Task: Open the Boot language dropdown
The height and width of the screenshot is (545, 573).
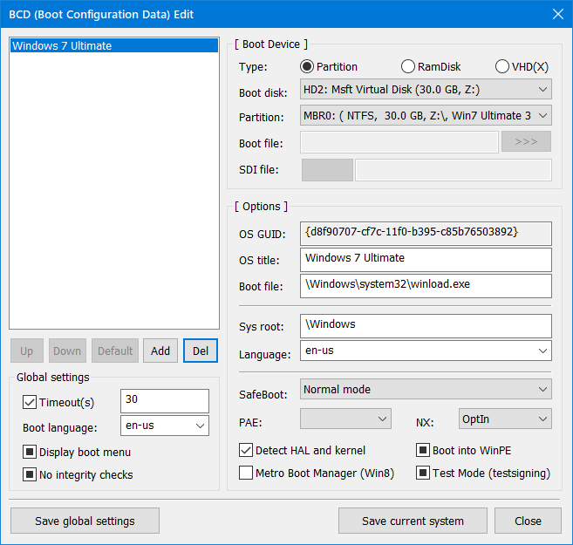Action: coord(165,426)
